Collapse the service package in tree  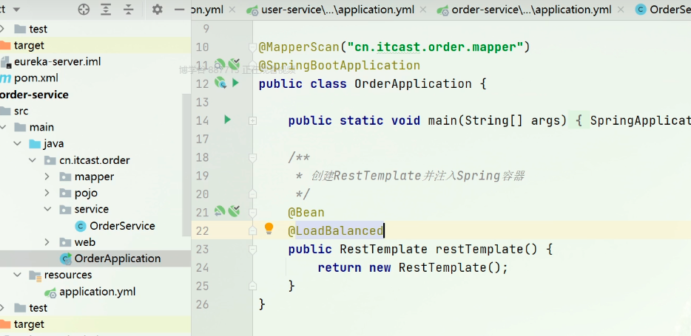point(47,209)
